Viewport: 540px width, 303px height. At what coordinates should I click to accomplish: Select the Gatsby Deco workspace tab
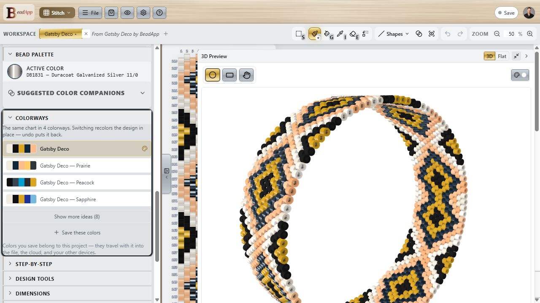tap(61, 34)
